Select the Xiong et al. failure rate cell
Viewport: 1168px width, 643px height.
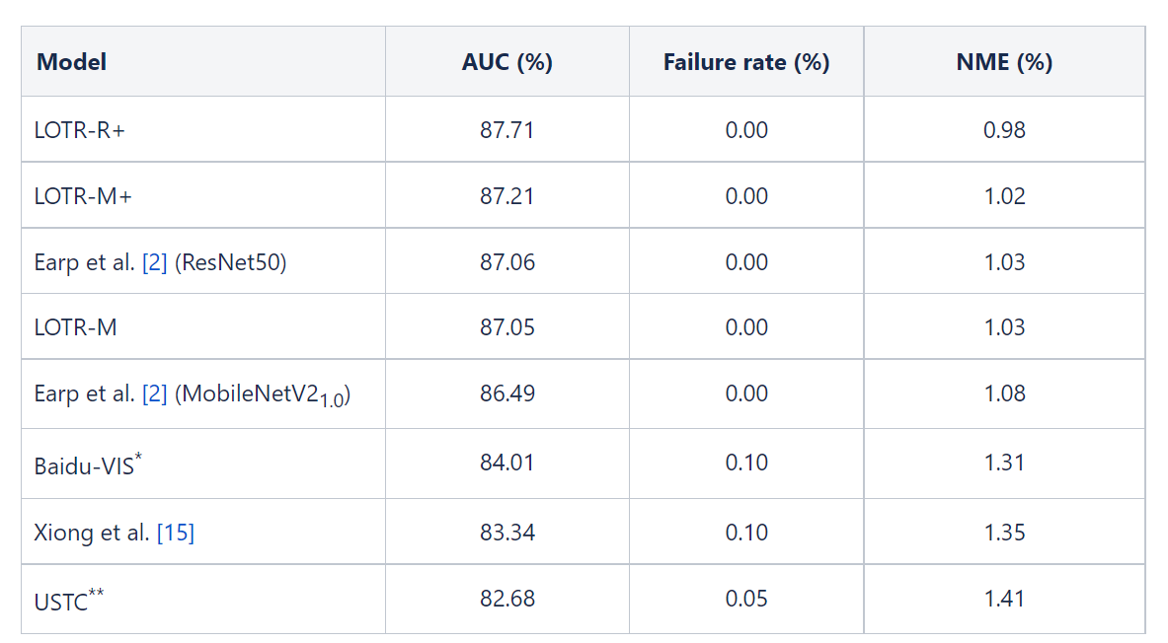(x=745, y=533)
